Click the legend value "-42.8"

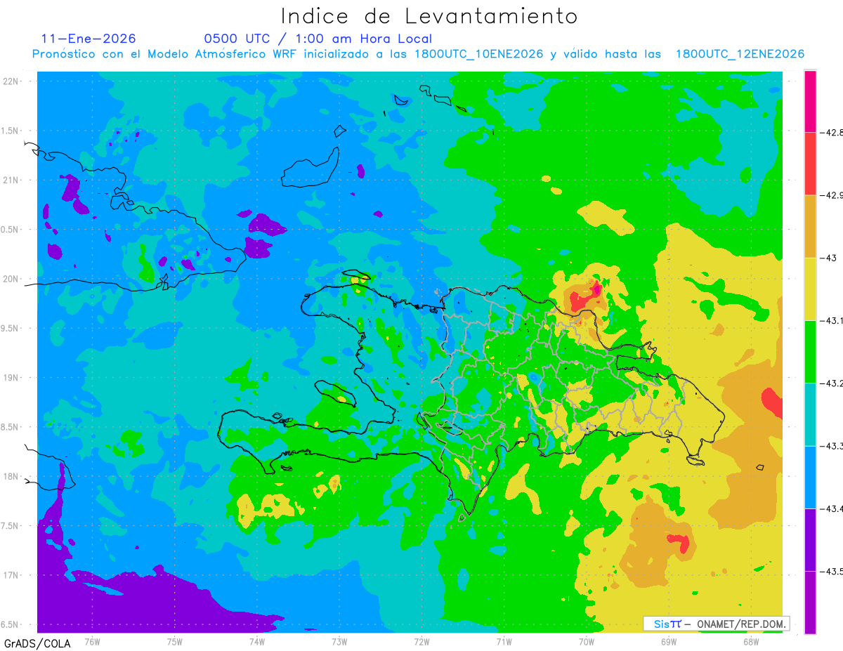[x=832, y=132]
